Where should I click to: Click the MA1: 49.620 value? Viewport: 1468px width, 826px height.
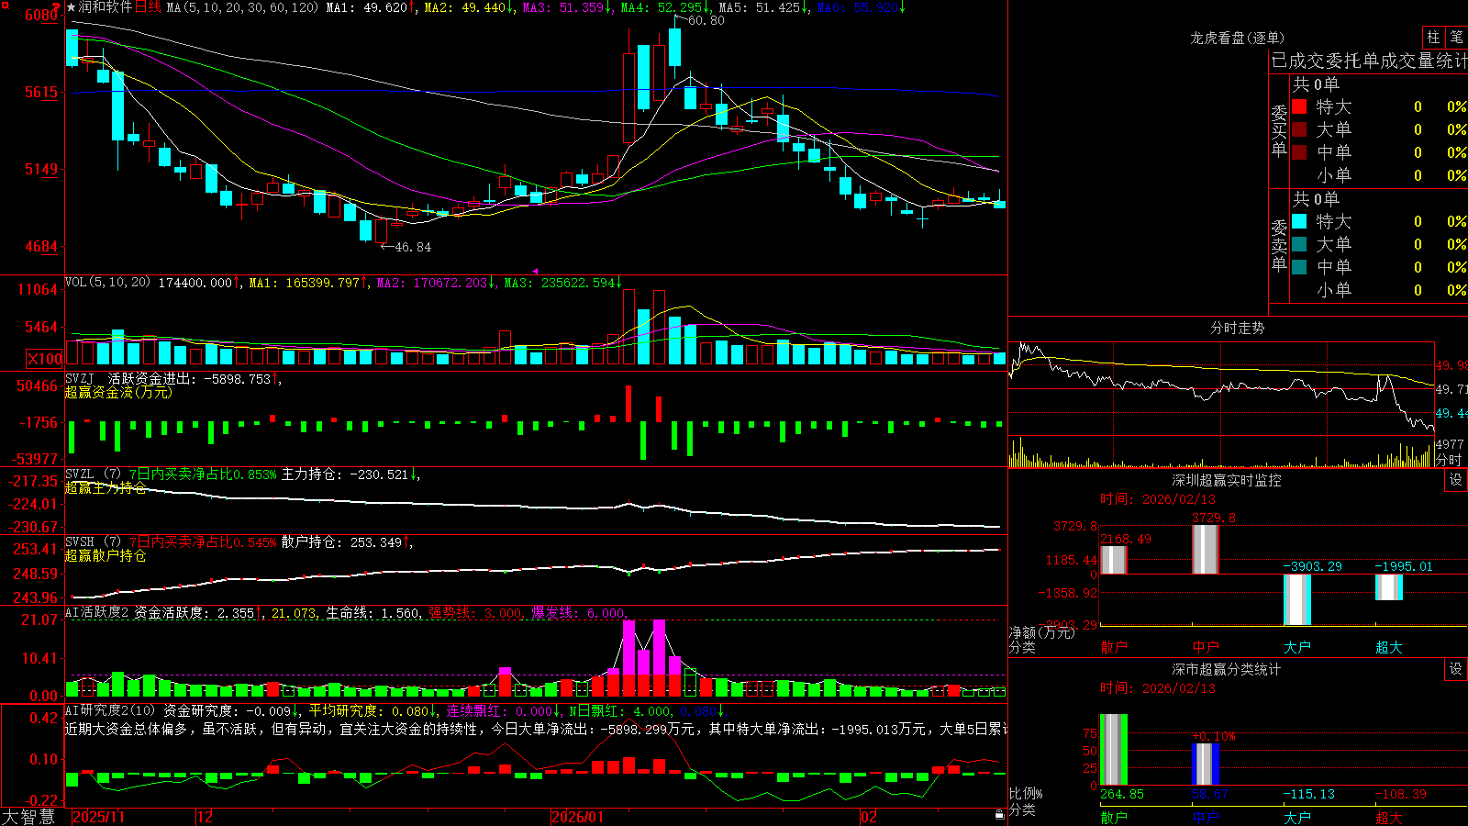(x=368, y=7)
